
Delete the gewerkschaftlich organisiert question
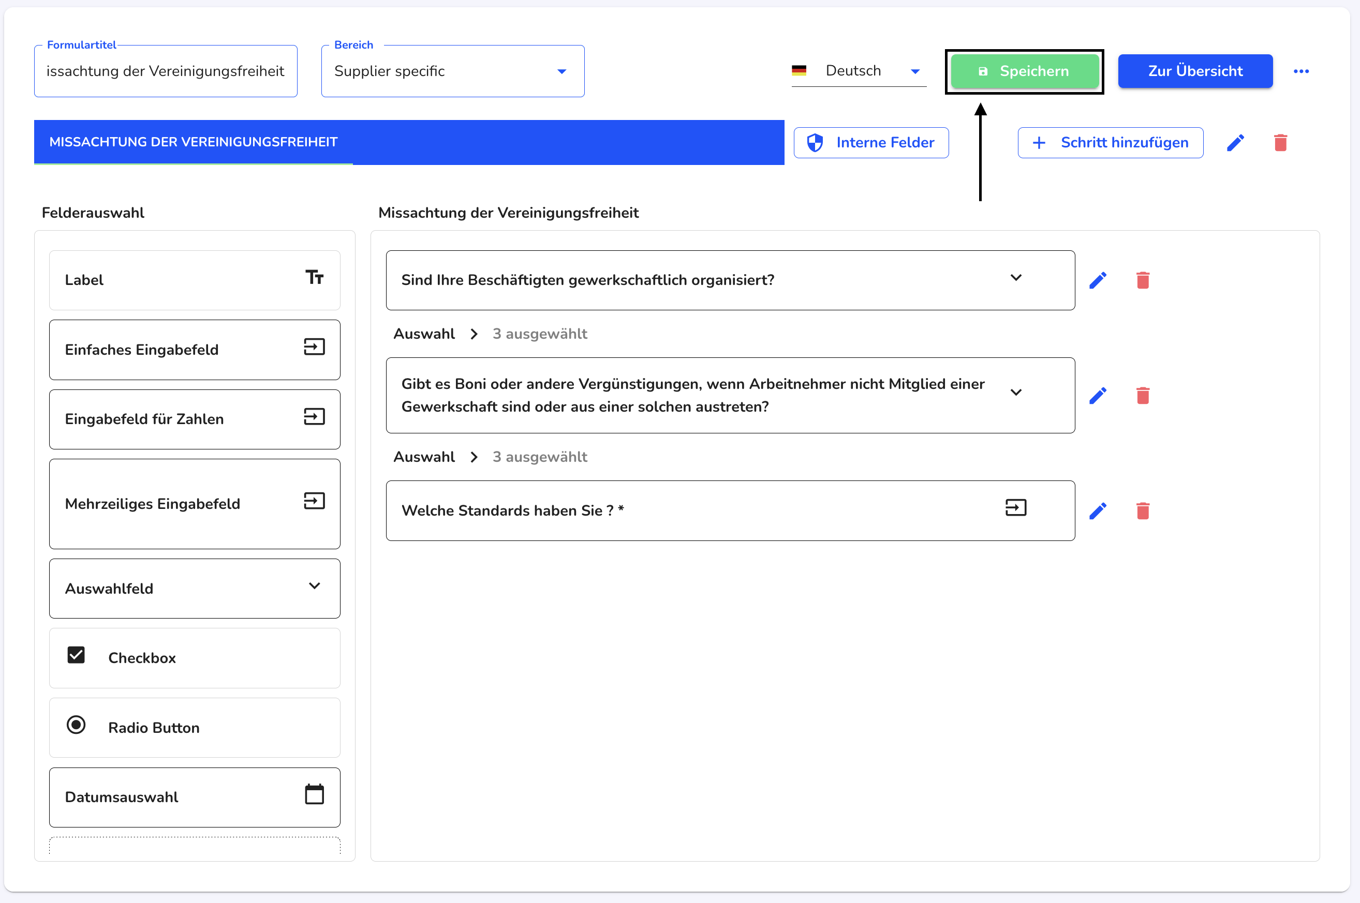[1142, 280]
